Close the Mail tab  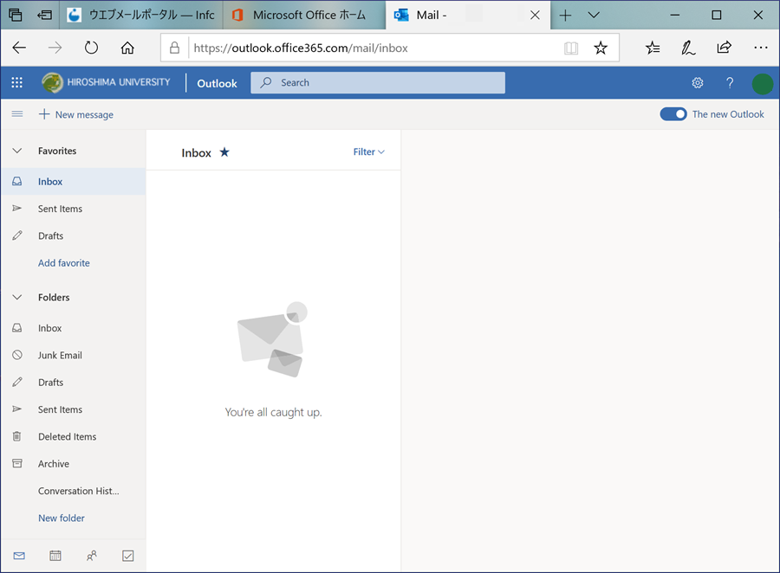[x=535, y=16]
